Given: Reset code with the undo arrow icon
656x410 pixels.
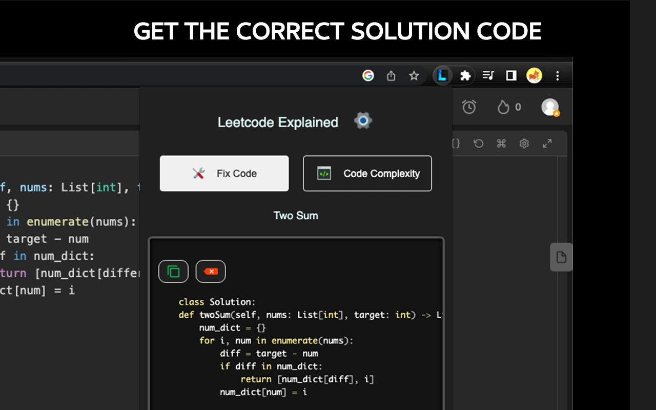Looking at the screenshot, I should pos(478,143).
